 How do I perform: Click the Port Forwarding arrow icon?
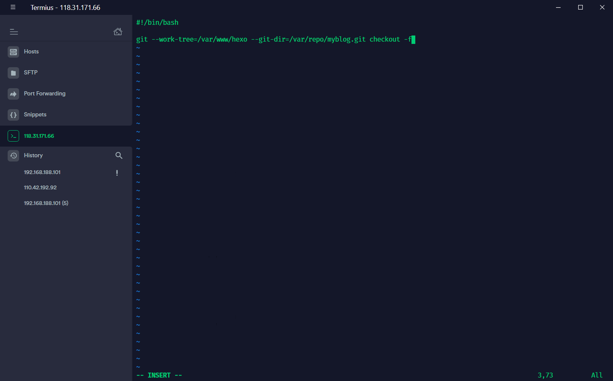click(13, 94)
